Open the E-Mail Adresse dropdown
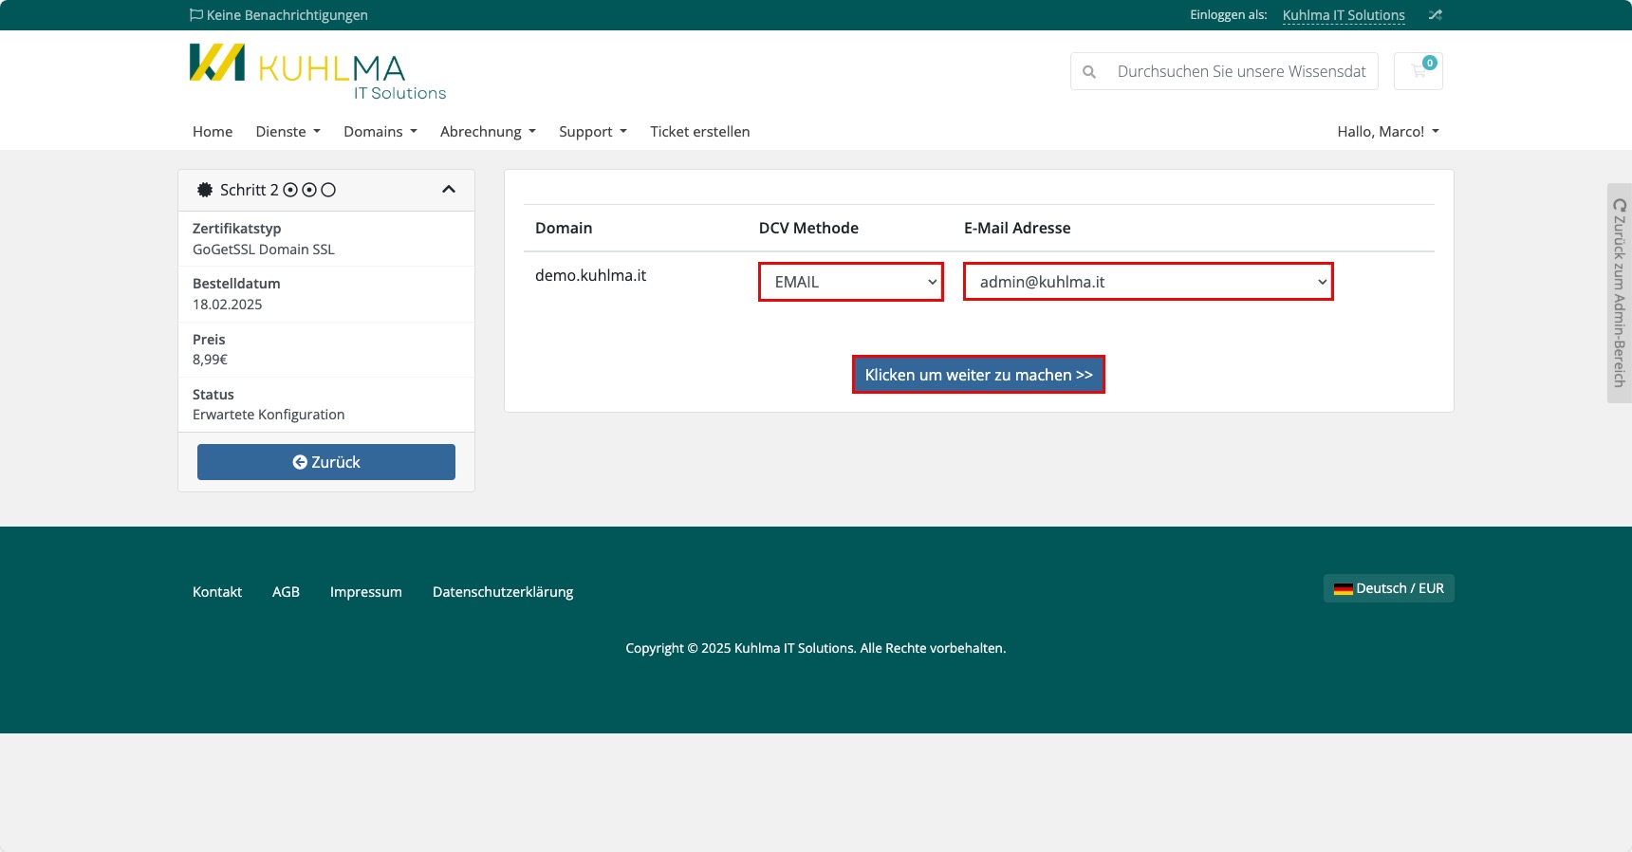Image resolution: width=1632 pixels, height=852 pixels. click(1148, 282)
